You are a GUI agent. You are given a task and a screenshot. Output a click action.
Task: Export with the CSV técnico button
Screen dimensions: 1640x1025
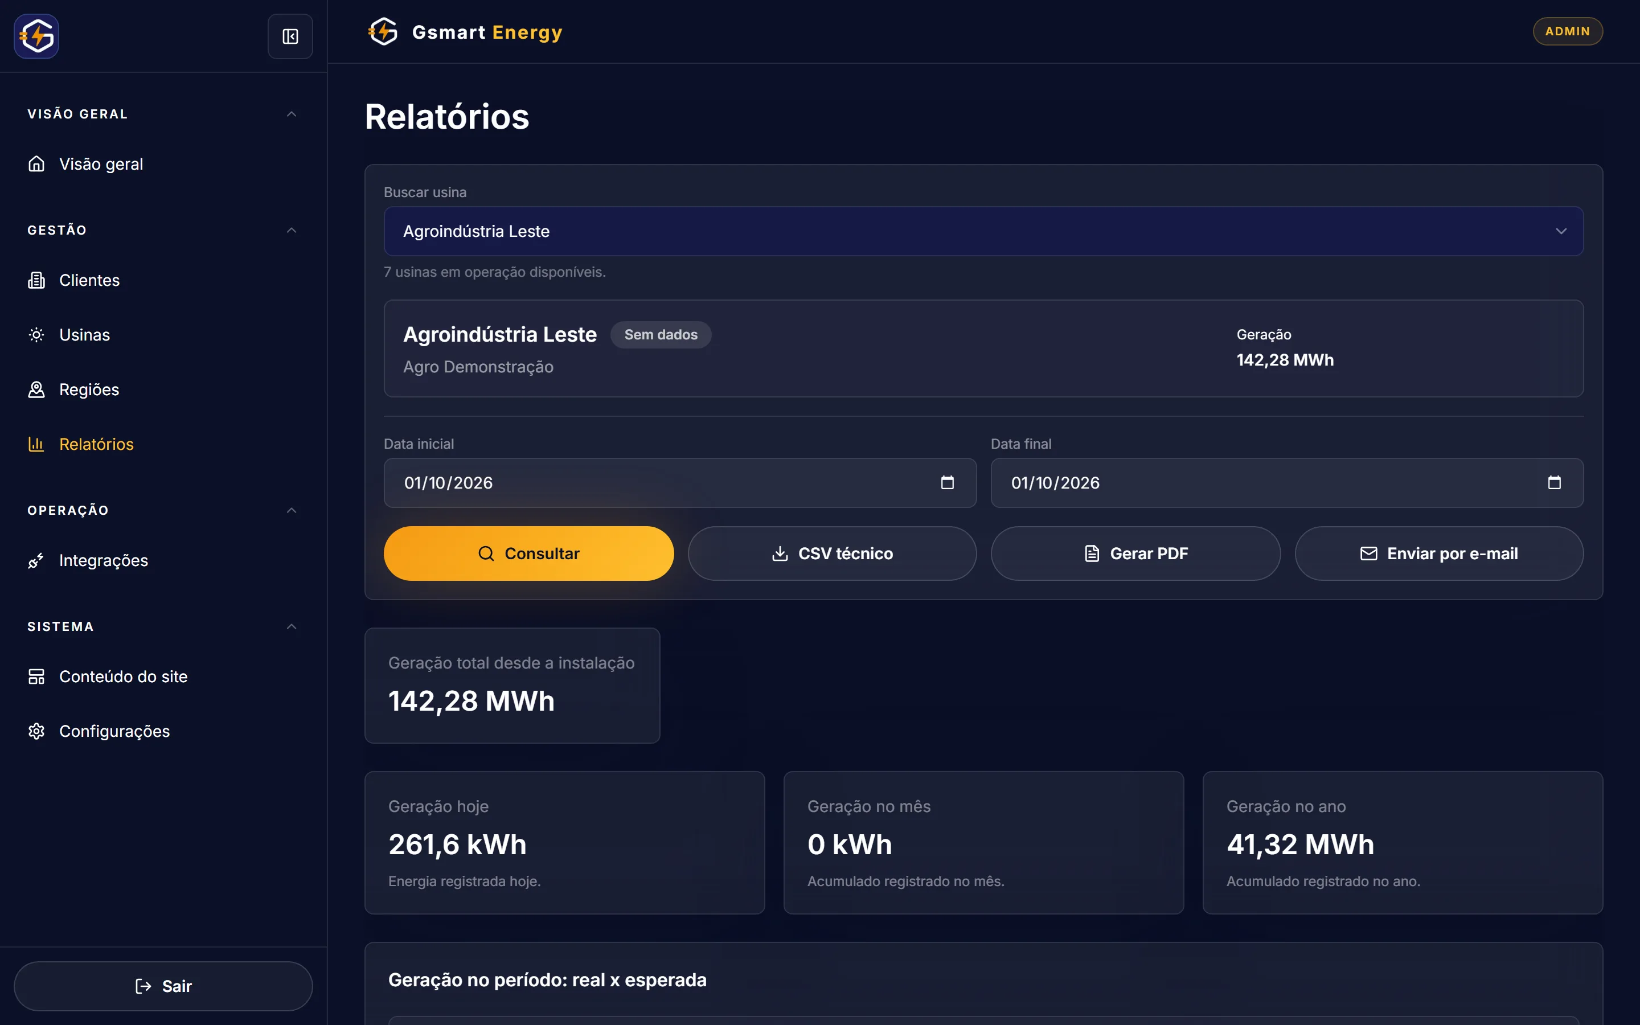tap(832, 554)
